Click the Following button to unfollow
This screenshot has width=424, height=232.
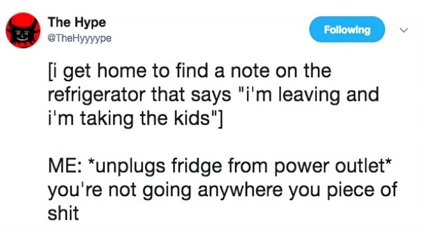[x=347, y=29]
